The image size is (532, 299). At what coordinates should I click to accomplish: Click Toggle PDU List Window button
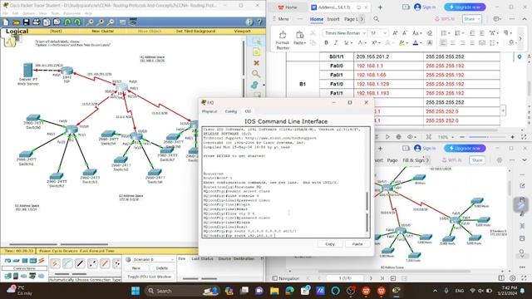(x=150, y=277)
